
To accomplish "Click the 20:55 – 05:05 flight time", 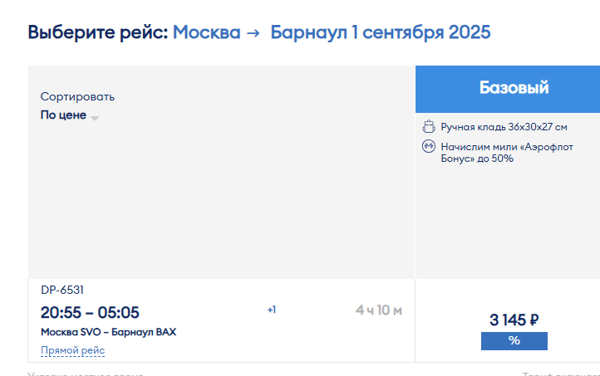I will (90, 313).
